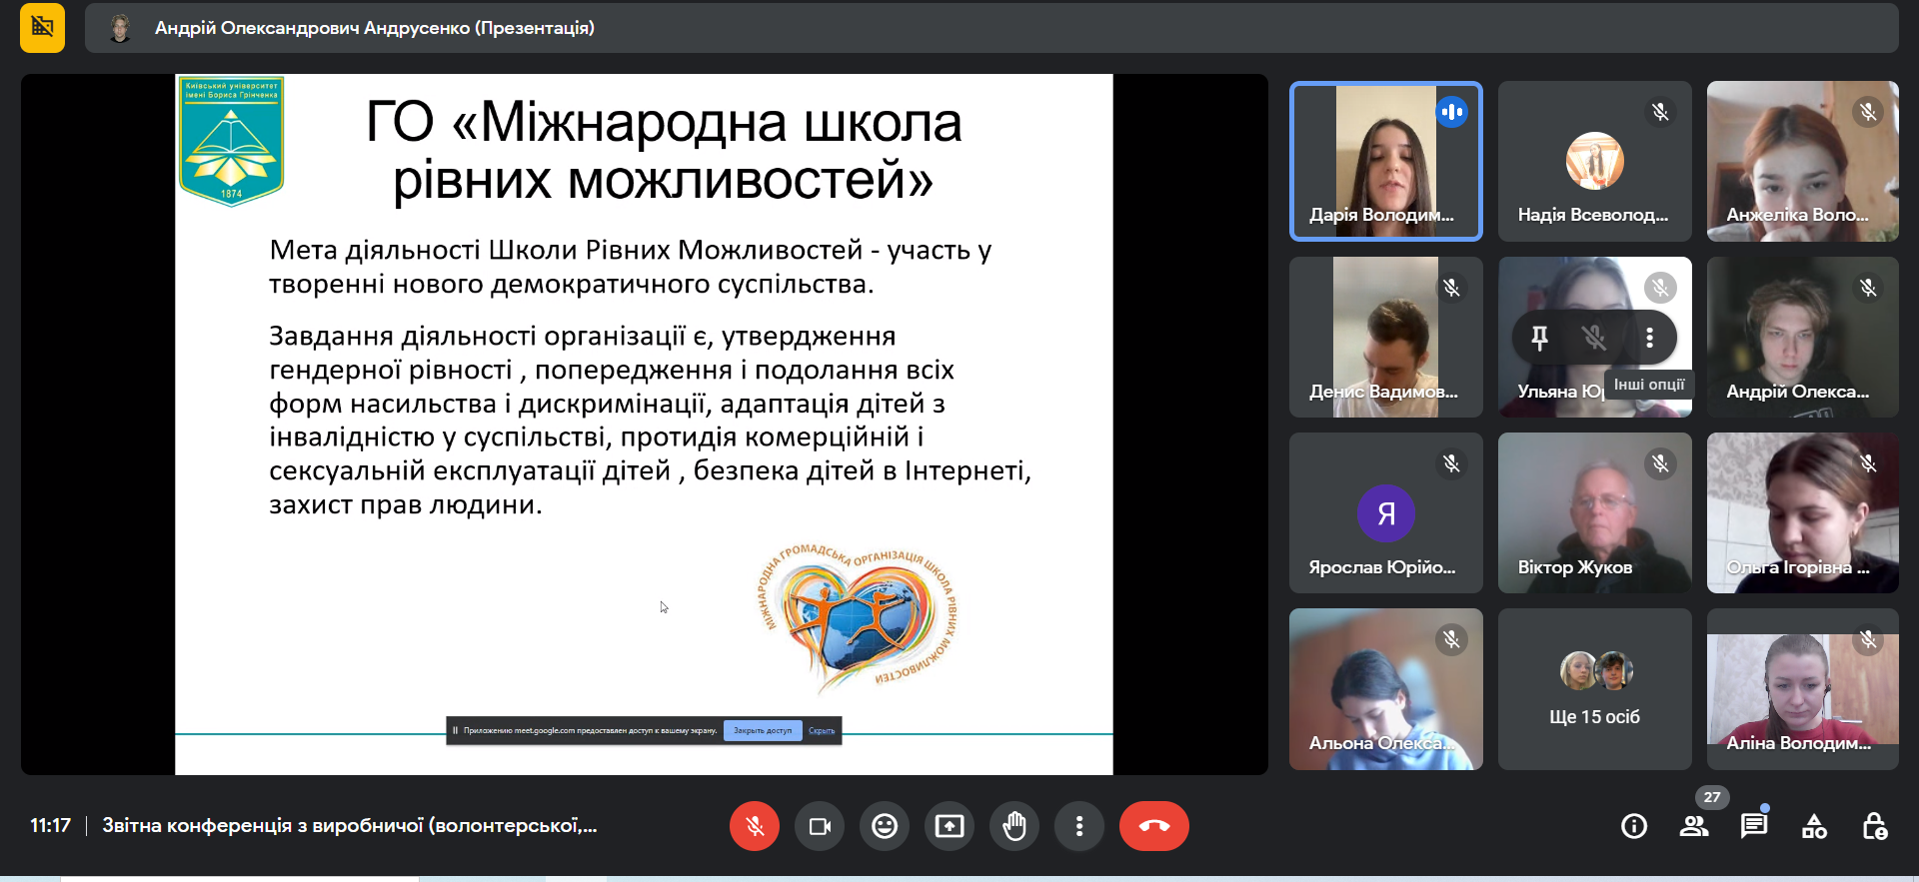The height and width of the screenshot is (882, 1919).
Task: Select Віктор Жуков video tile
Action: click(x=1595, y=512)
